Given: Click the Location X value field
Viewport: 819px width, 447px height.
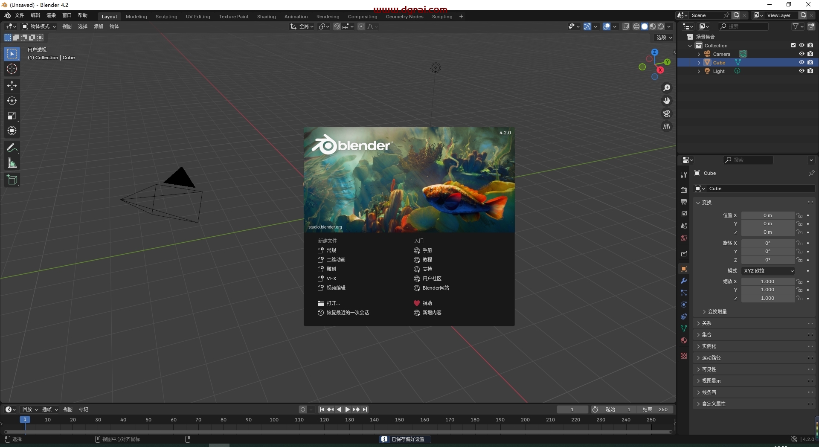Looking at the screenshot, I should (x=768, y=215).
